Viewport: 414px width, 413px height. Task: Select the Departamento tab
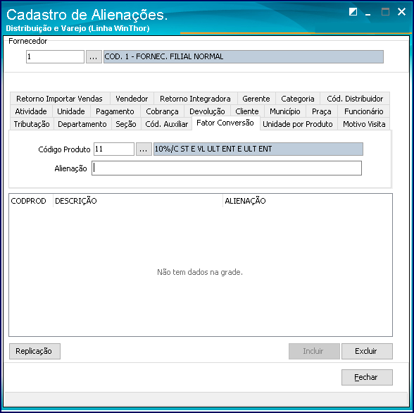tap(82, 124)
